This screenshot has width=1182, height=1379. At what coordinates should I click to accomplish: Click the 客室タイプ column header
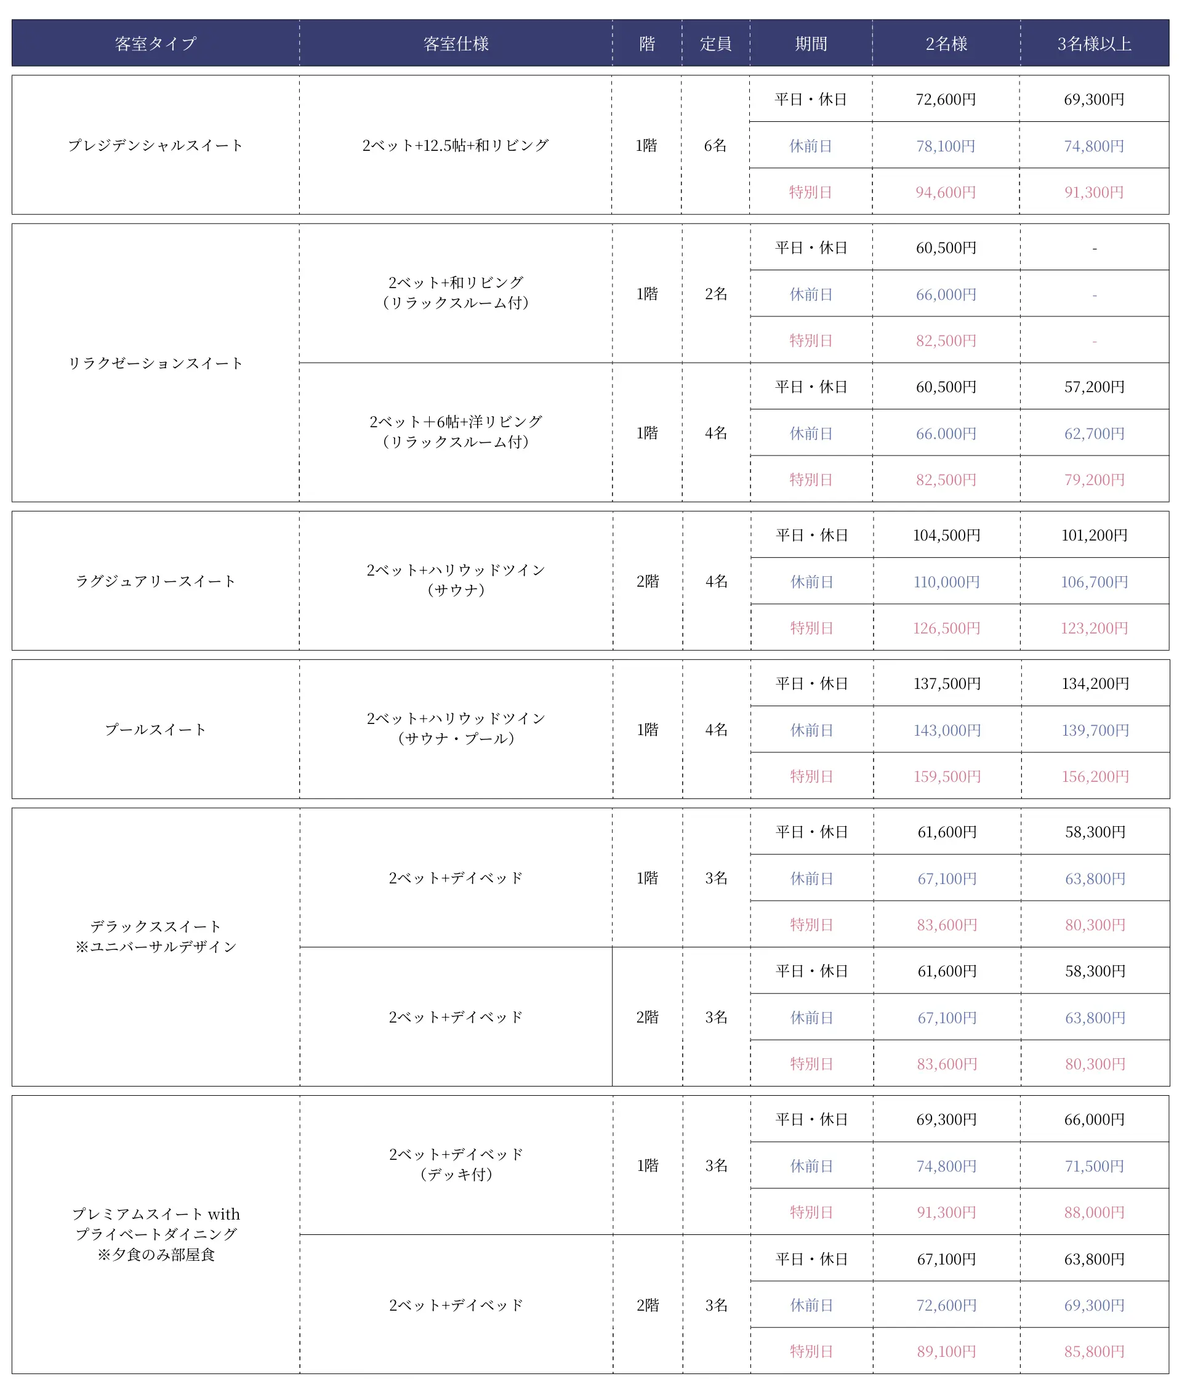[155, 44]
